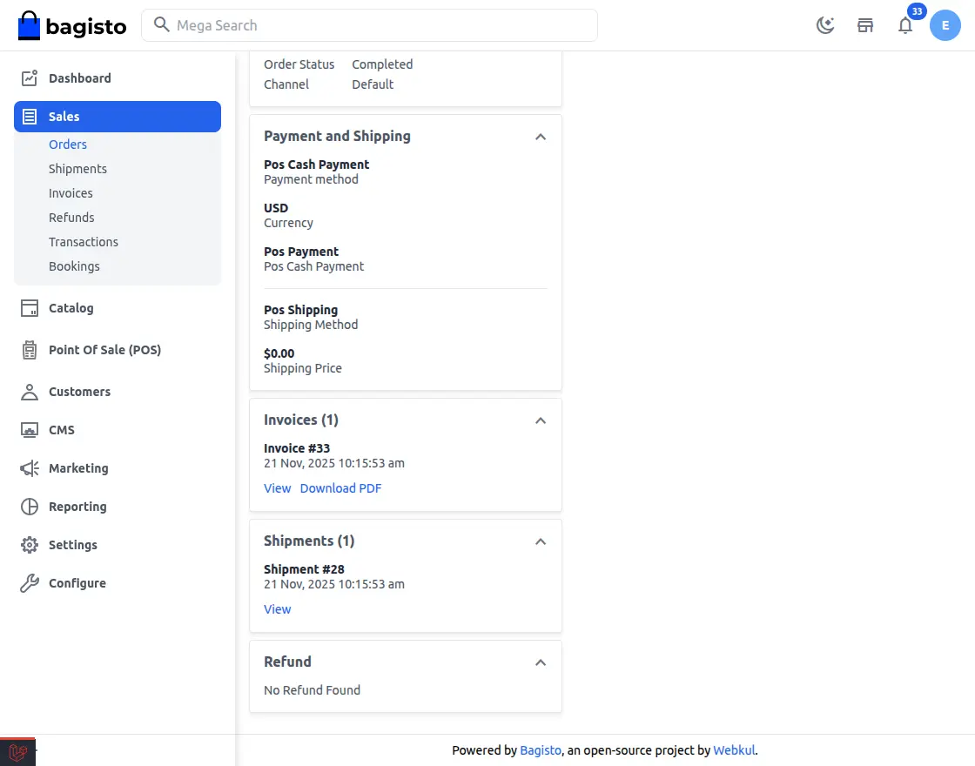
Task: View Shipment #28 details
Action: [x=277, y=609]
